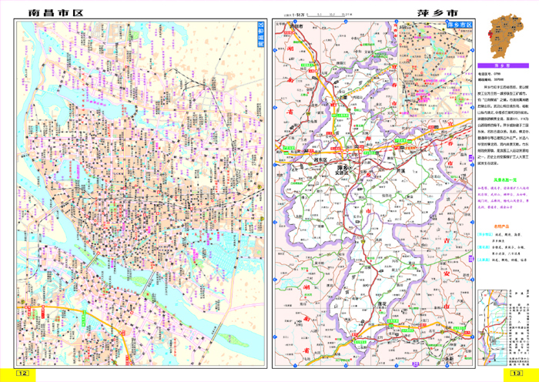
Task: Click the blue 萍乡市区 inset label
Action: click(458, 25)
